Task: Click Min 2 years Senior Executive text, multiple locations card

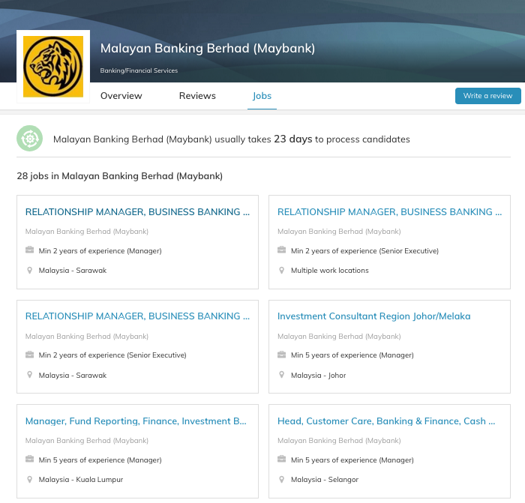Action: (x=364, y=251)
